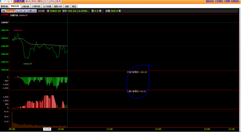Open the button right of 哈拉
This screenshot has width=241, height=132.
[59, 1]
